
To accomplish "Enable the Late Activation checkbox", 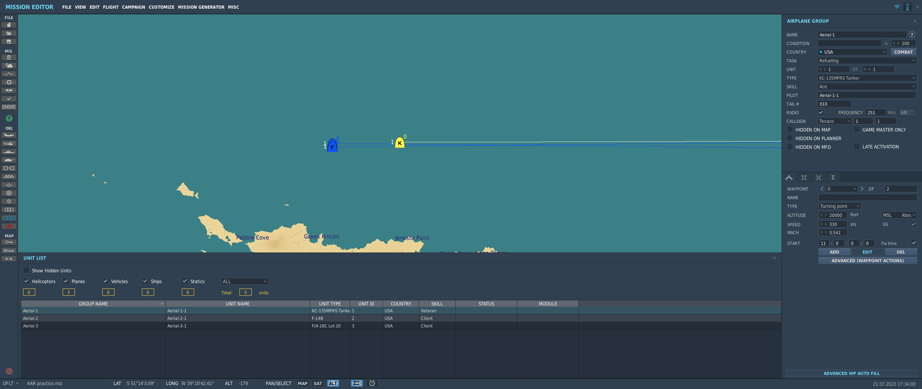I will click(857, 147).
